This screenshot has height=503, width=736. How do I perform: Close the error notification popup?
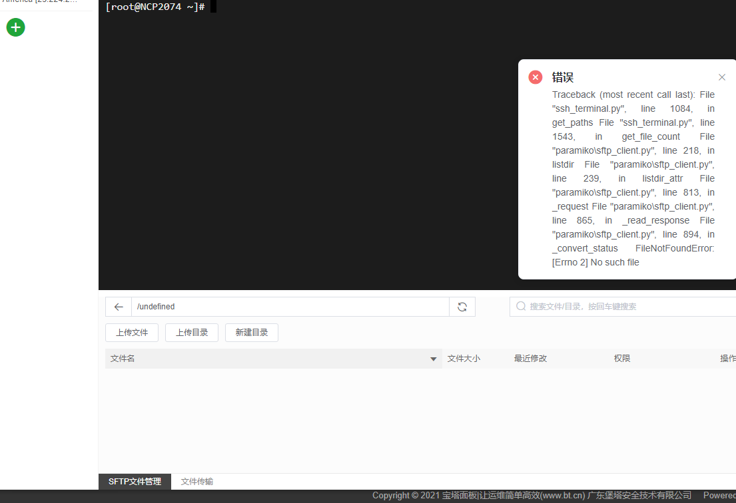click(722, 77)
